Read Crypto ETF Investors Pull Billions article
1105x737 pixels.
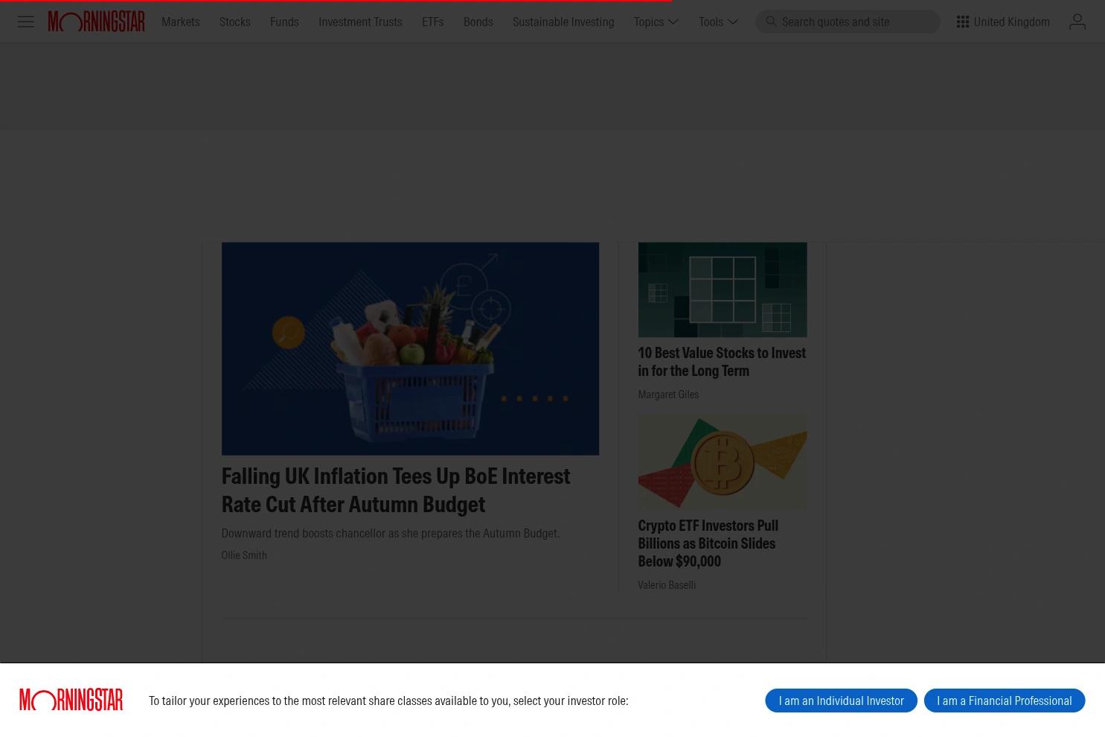[x=708, y=543]
